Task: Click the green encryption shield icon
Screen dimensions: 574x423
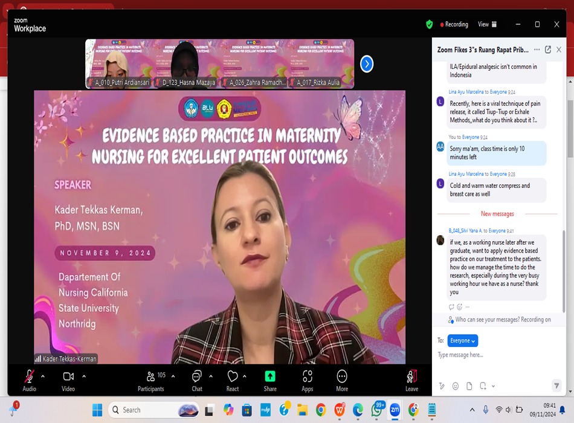Action: tap(429, 25)
